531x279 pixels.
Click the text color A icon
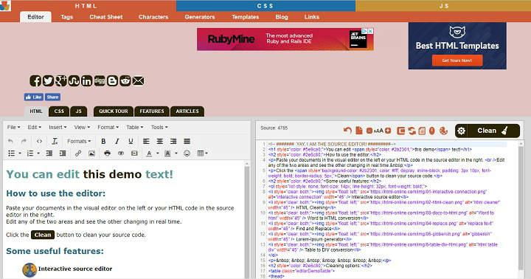(x=149, y=154)
